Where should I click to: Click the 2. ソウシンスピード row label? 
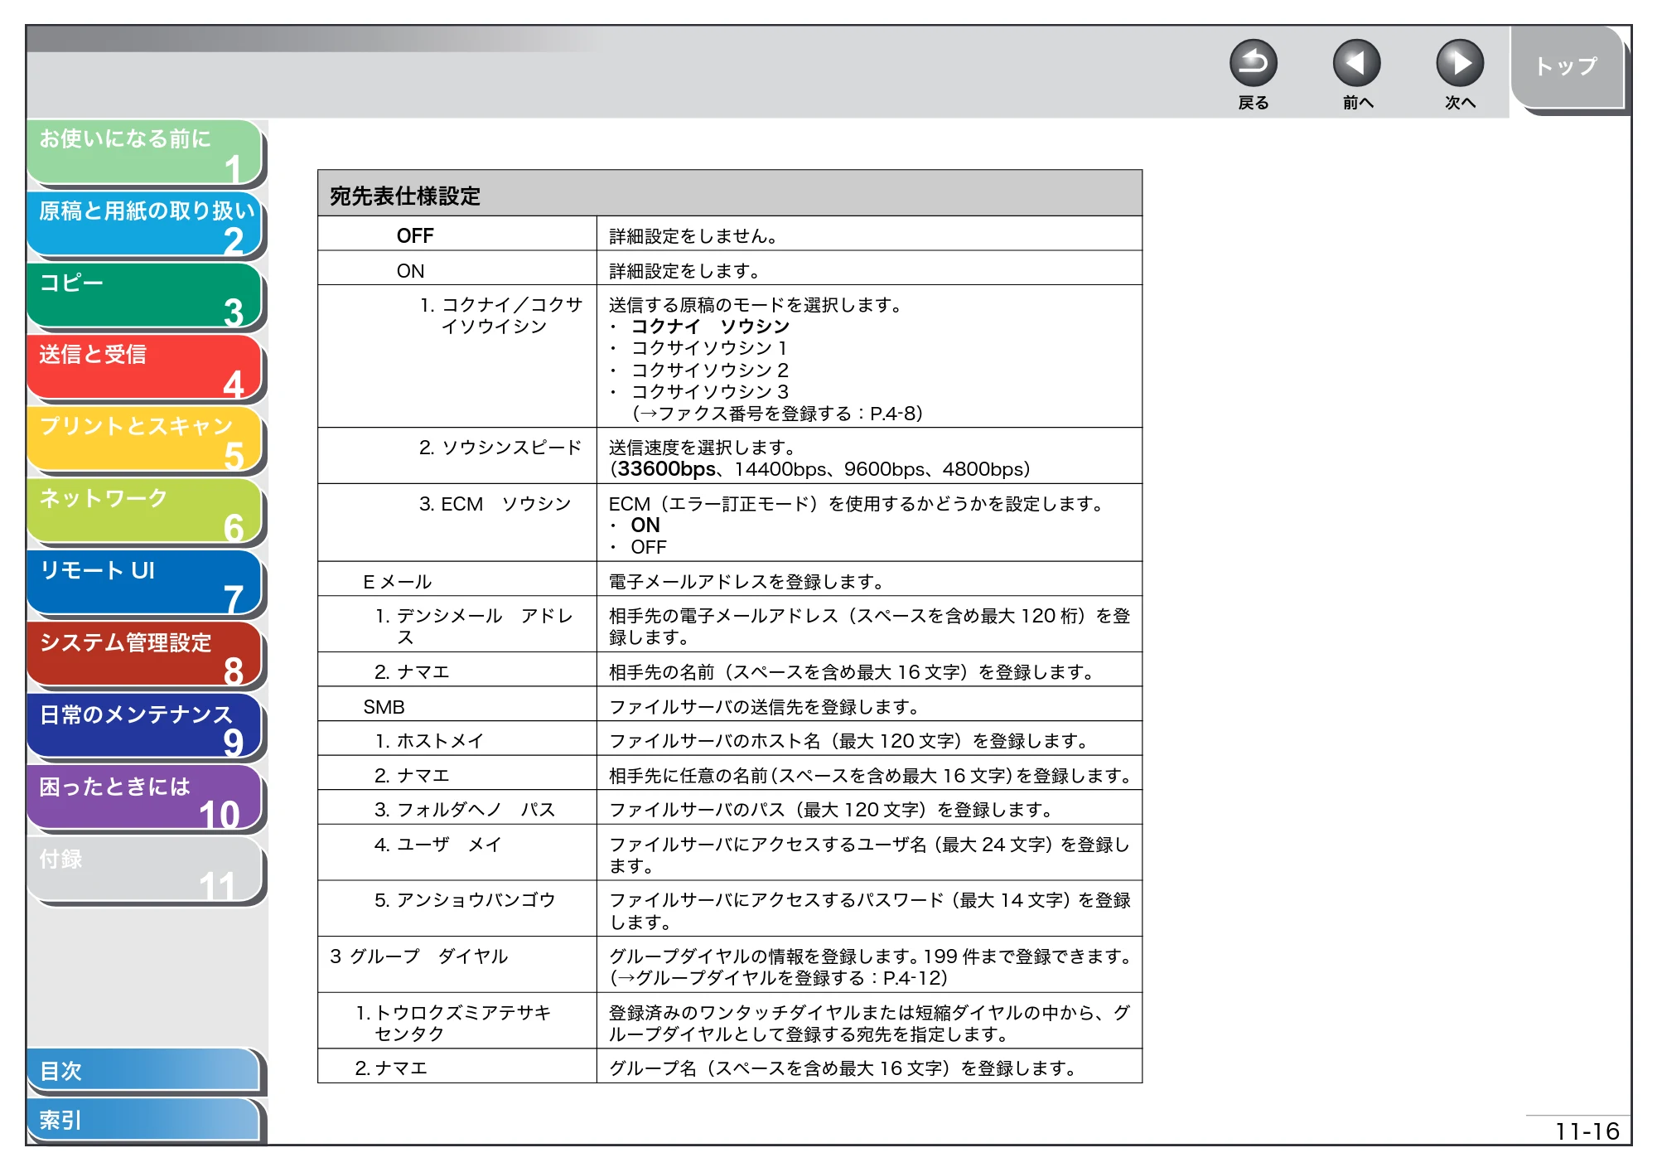(500, 448)
